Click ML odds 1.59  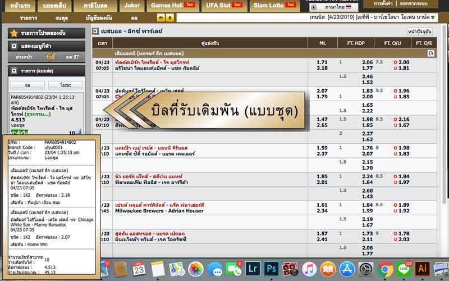coord(322,148)
